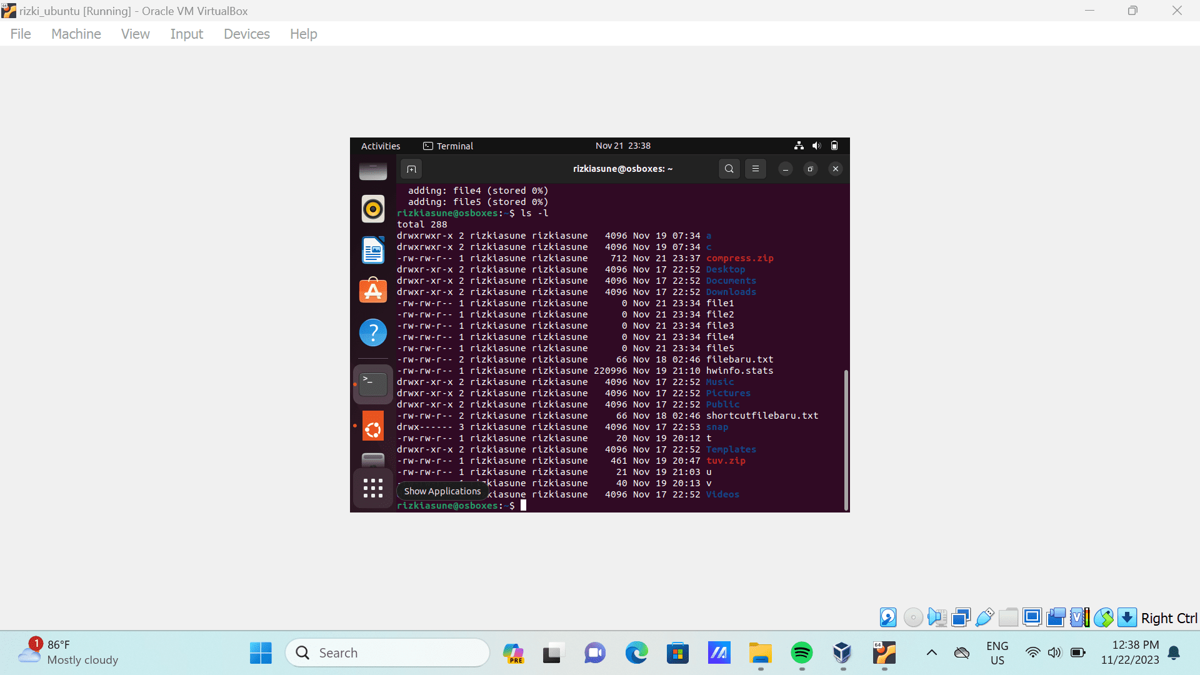The width and height of the screenshot is (1200, 675).
Task: Select the Terminal icon in the dock
Action: [373, 384]
